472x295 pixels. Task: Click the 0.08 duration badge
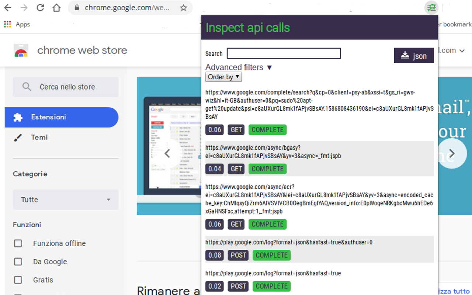(x=215, y=255)
